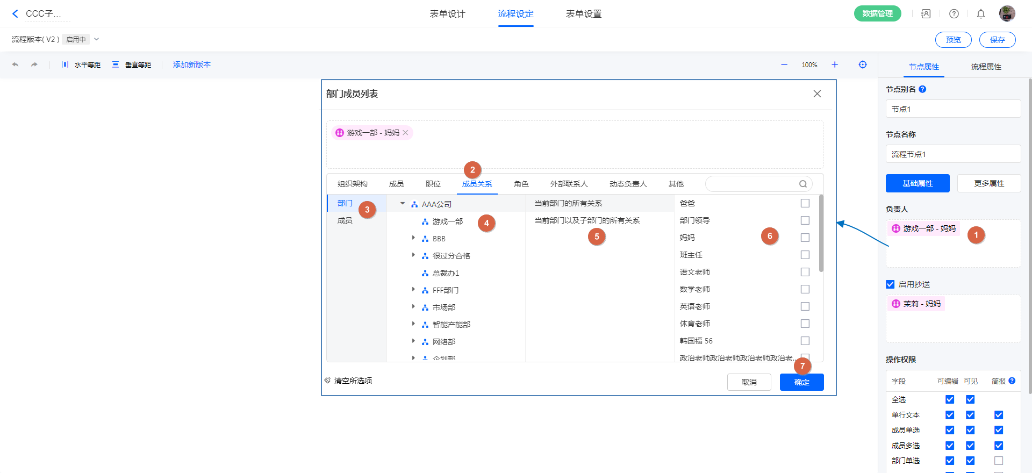Viewport: 1032px width, 473px height.
Task: Check the 爸爸 relationship checkbox
Action: click(x=805, y=203)
